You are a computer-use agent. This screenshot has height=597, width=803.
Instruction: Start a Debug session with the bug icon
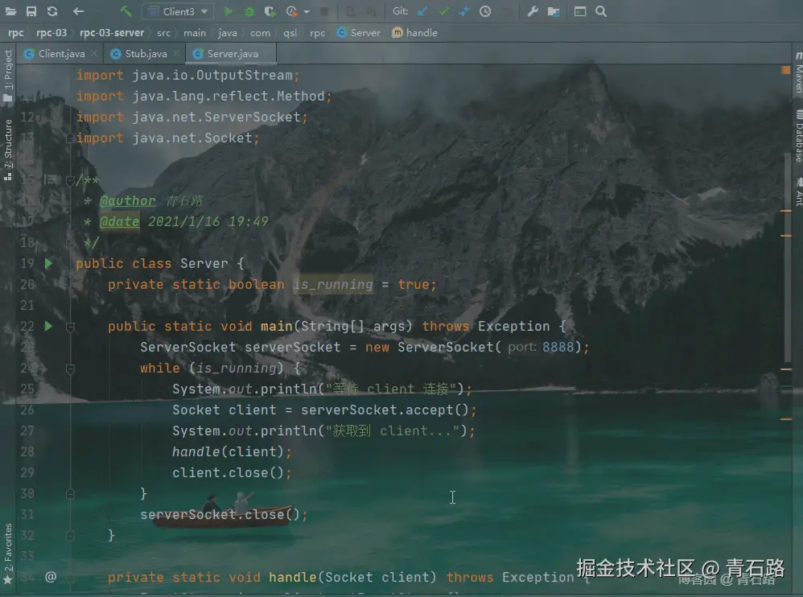click(x=249, y=11)
